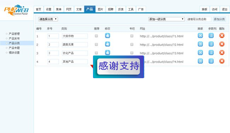
Task: Click the 序号 field containing 3
Action: [53, 53]
